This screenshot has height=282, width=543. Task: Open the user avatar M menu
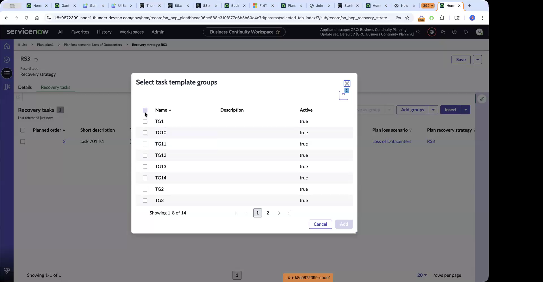coord(479,32)
